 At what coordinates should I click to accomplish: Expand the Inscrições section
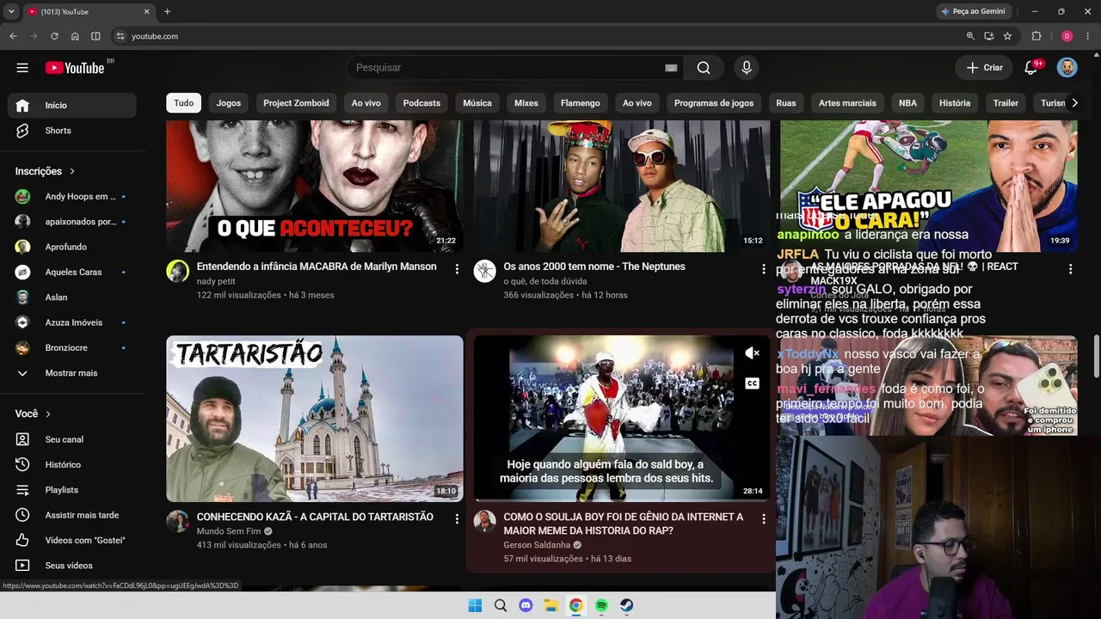46,171
